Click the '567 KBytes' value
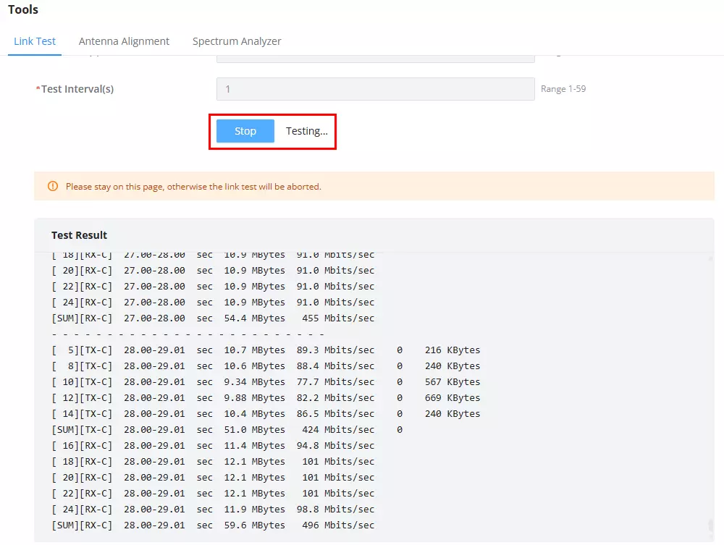724x545 pixels. click(x=452, y=381)
